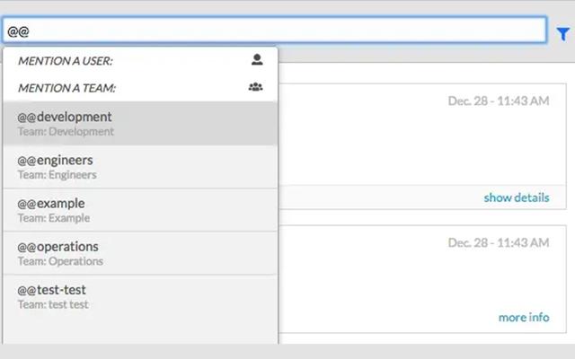Click the group team icon
Screen dimensions: 575x359
pos(256,87)
